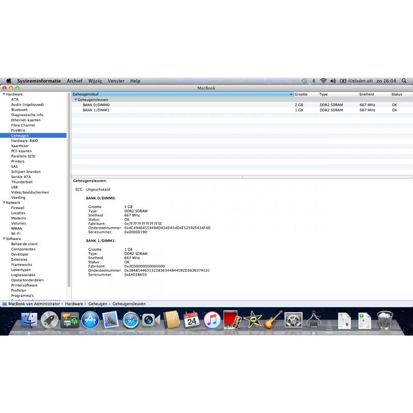Open Contacts address book in Dock
The height and width of the screenshot is (413, 413).
pyautogui.click(x=171, y=320)
